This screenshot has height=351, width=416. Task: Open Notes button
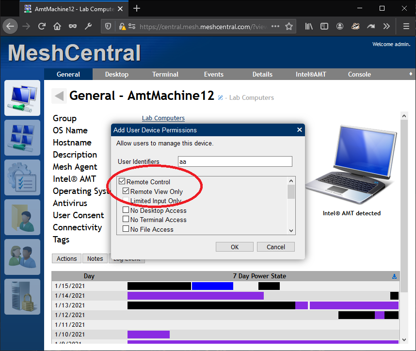click(95, 259)
